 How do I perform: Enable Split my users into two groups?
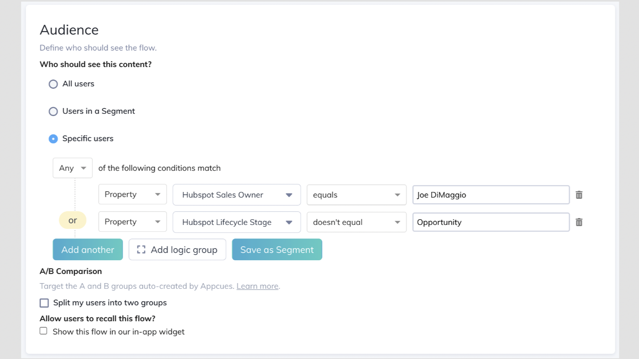[x=44, y=303]
